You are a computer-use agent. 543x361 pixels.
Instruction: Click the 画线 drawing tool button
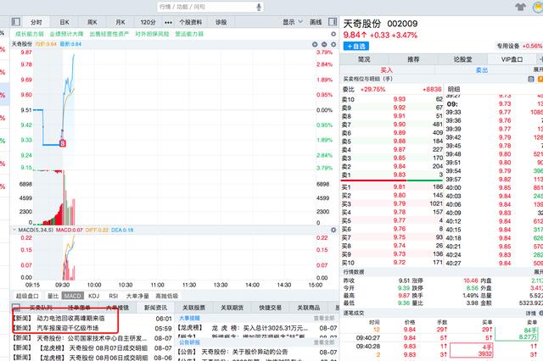316,22
